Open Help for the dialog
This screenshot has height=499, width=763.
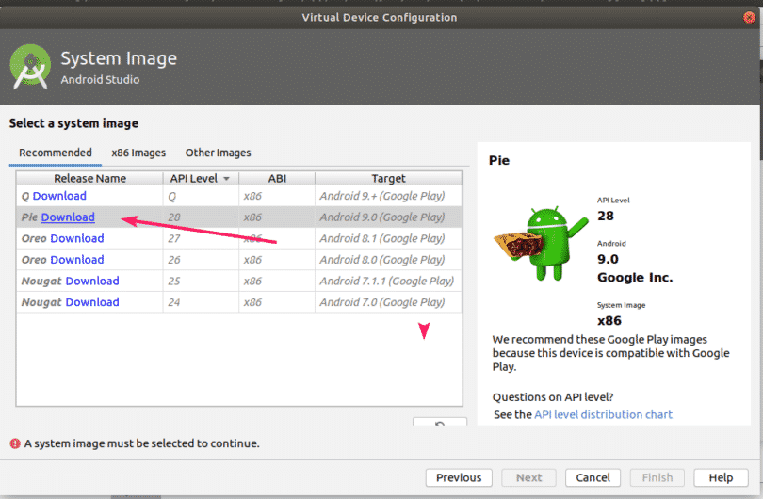(x=721, y=477)
